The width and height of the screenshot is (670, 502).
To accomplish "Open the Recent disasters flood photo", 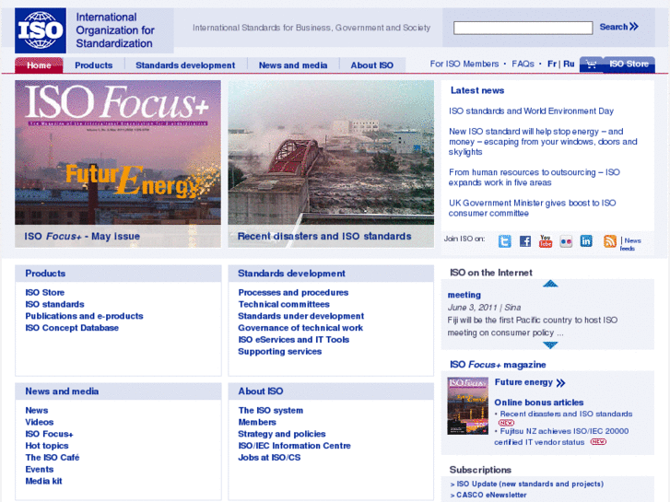I will 331,153.
